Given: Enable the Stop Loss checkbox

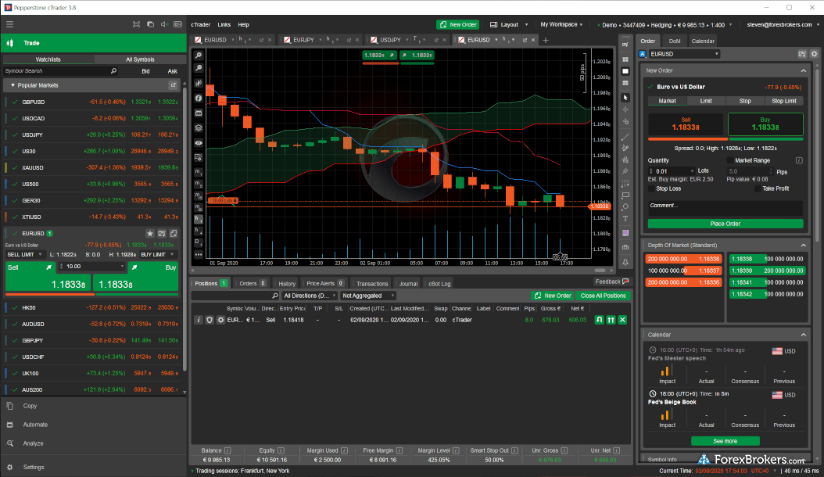Looking at the screenshot, I should tap(651, 188).
